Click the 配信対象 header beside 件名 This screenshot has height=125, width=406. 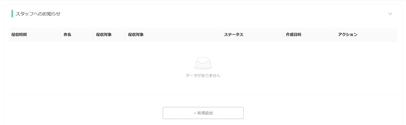104,35
